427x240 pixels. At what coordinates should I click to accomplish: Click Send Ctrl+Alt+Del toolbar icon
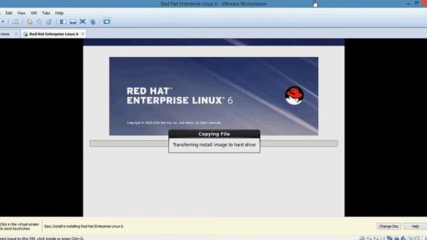pyautogui.click(x=15, y=22)
